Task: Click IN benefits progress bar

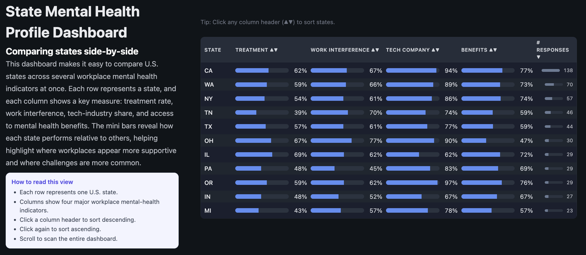Action: (488, 197)
